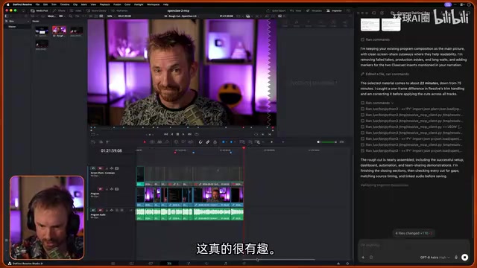Toggle the A1 audio track destination button

[x=93, y=210]
